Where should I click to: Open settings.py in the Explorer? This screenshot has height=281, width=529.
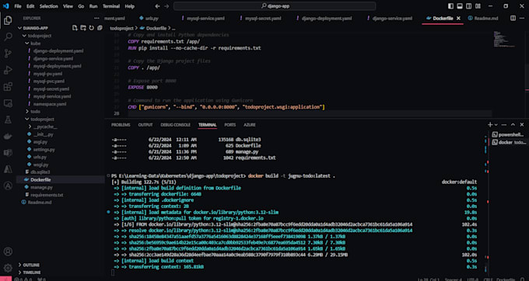point(44,149)
